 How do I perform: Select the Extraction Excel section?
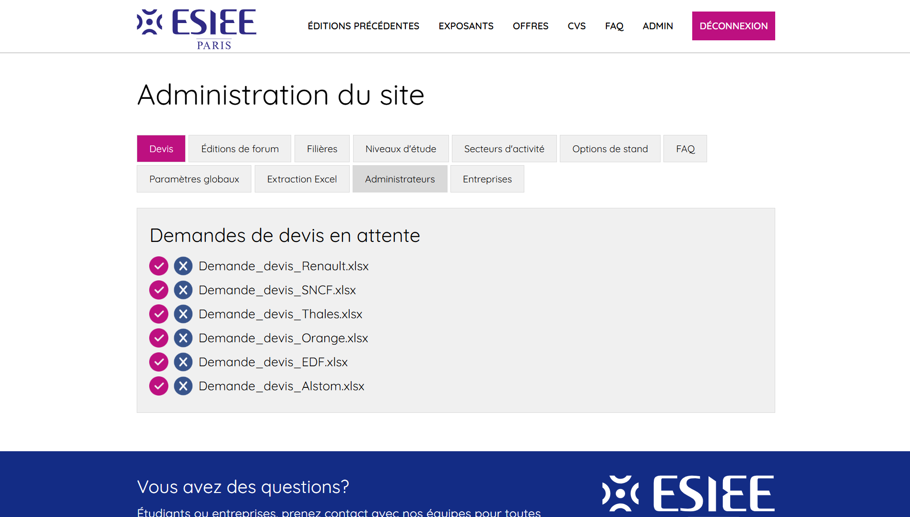302,179
